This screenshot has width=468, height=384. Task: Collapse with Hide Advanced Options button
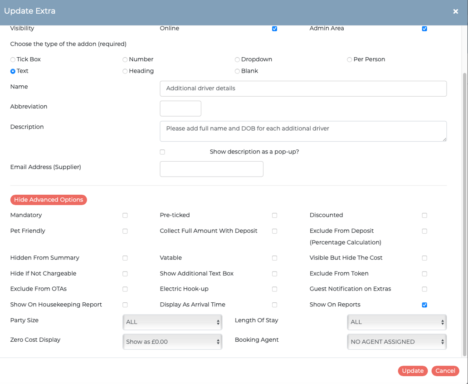49,200
